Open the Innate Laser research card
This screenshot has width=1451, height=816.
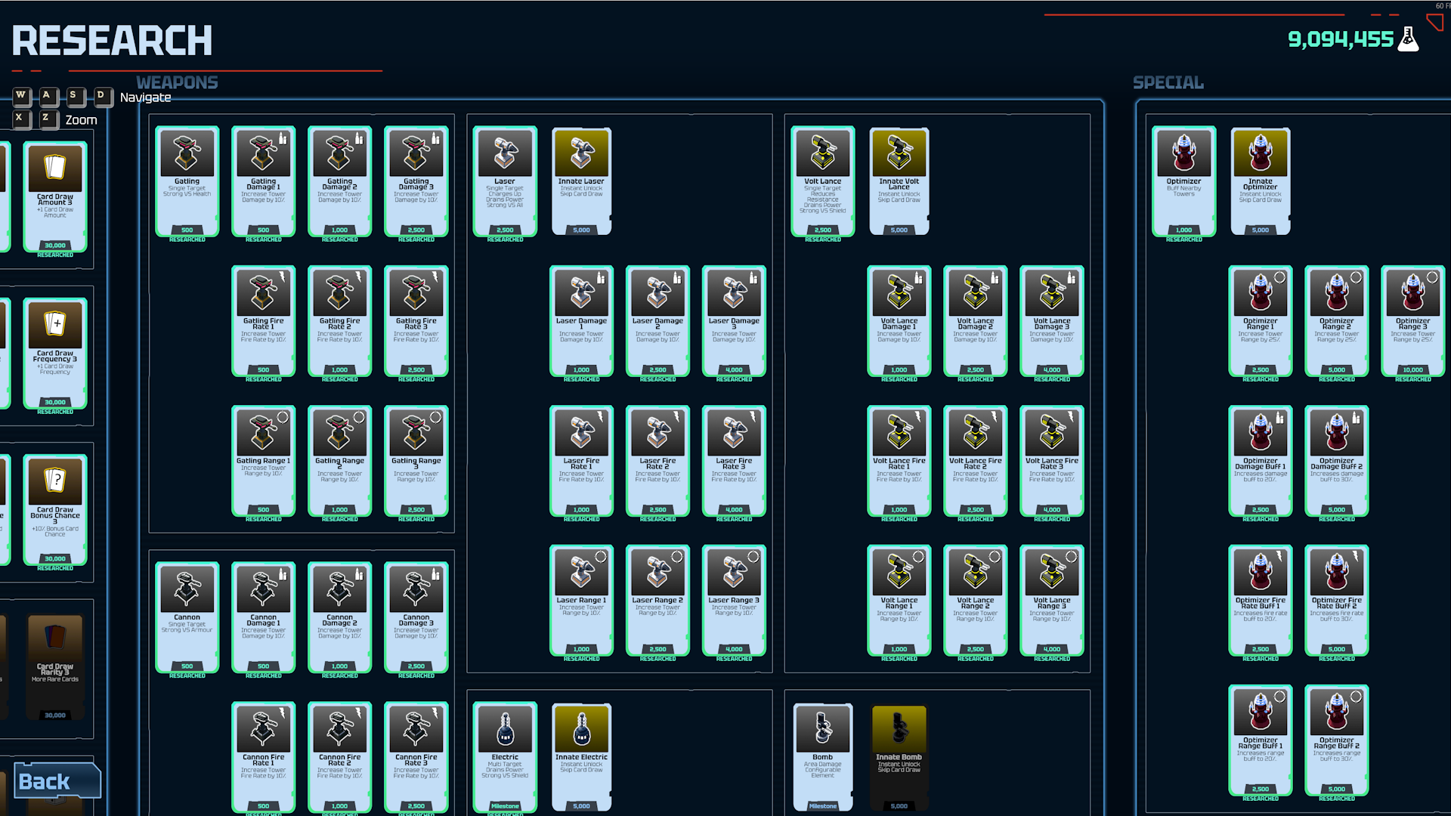pyautogui.click(x=581, y=182)
